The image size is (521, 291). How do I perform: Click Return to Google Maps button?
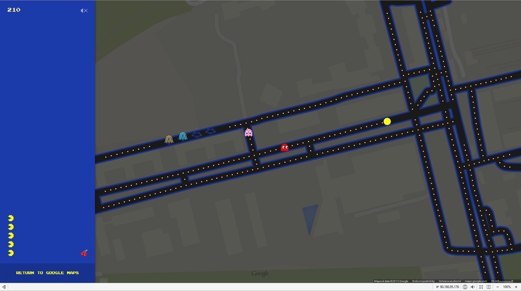click(47, 273)
